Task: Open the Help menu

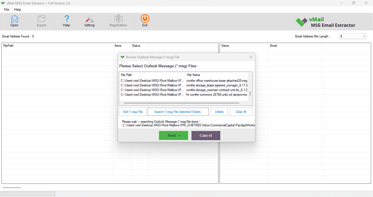Action: point(18,9)
